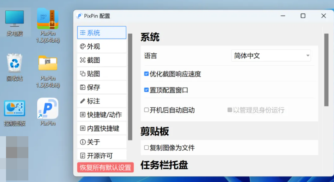Viewport: 334px width, 182px height.
Task: Select the PixPin 1.5(64bit) zip archive icon
Action: [x=48, y=25]
